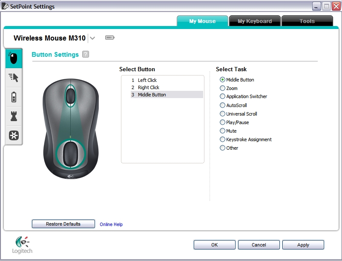Open the Online Help link
This screenshot has height=261, width=342.
[111, 224]
